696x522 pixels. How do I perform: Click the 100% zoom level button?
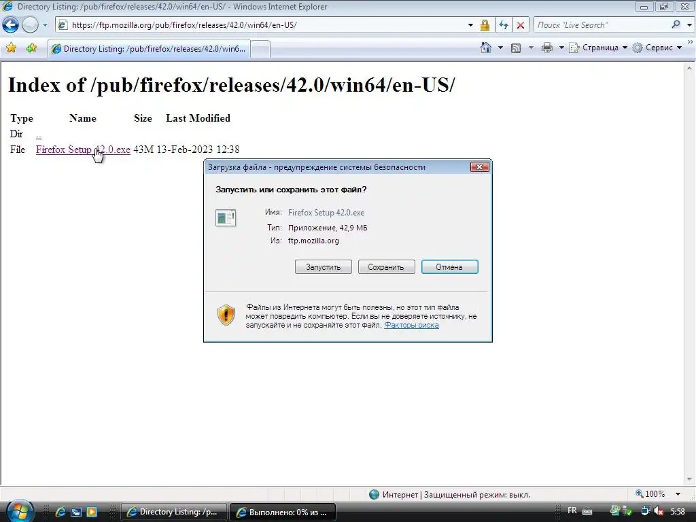coord(650,494)
